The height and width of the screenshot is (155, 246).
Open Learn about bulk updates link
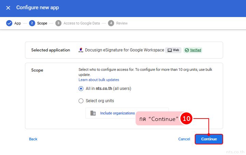[x=99, y=80]
